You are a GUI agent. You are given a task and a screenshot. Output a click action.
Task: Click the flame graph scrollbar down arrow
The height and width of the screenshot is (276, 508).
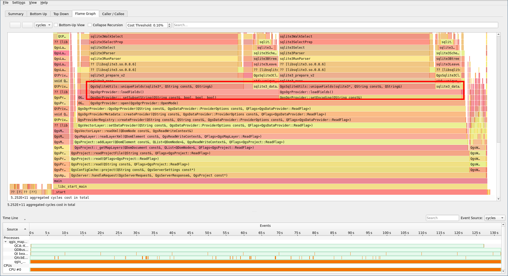(x=498, y=199)
